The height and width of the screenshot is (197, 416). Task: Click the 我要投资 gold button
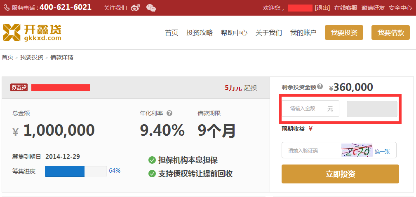pos(344,33)
